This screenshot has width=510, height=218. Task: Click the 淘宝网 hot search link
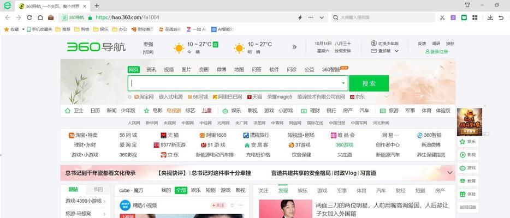click(x=144, y=96)
